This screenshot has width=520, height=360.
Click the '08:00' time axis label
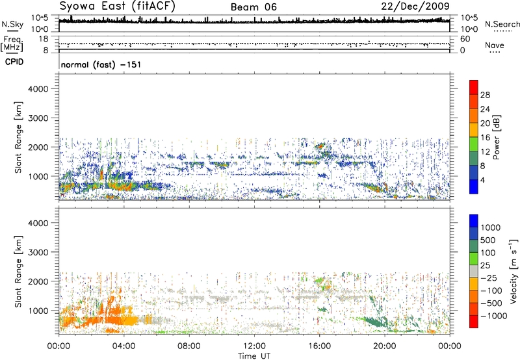pos(189,346)
